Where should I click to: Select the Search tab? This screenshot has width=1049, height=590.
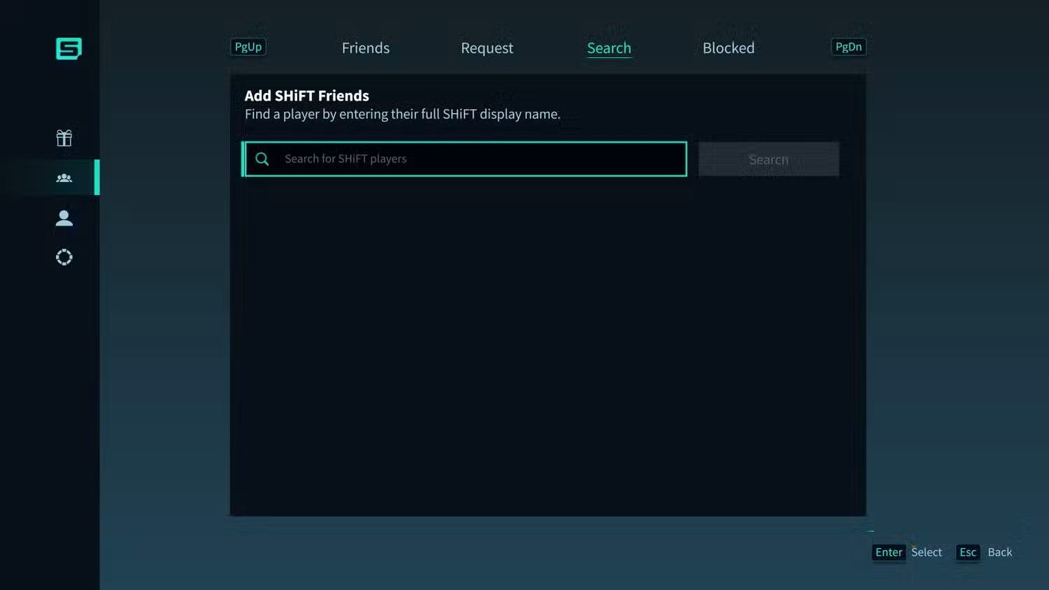(x=609, y=48)
